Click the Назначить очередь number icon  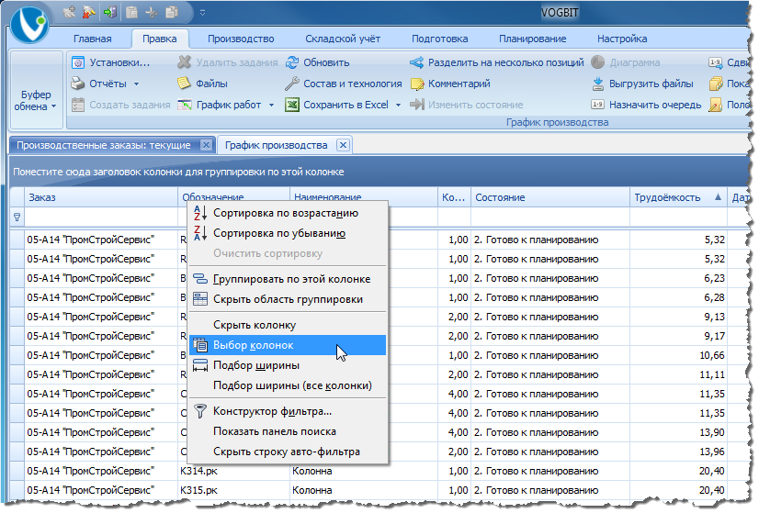click(x=598, y=105)
